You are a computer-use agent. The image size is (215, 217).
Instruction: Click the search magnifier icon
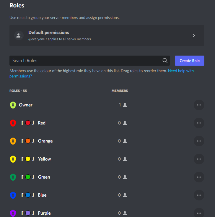[x=165, y=61]
